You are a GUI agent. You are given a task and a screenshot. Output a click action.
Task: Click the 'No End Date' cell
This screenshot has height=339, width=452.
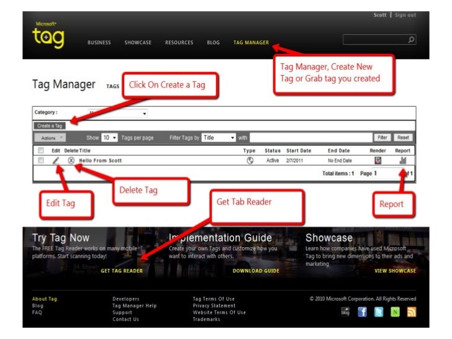click(340, 161)
